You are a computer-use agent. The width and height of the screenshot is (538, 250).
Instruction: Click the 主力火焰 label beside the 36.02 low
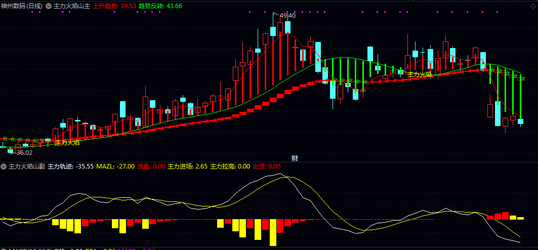pyautogui.click(x=67, y=143)
